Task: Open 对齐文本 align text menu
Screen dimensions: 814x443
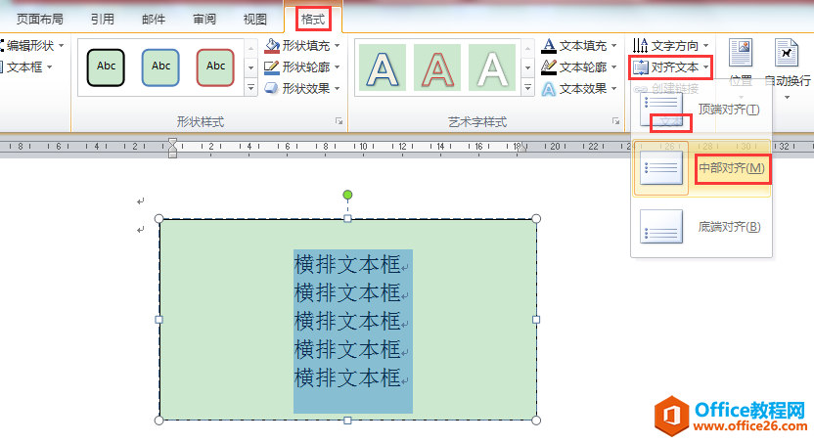Action: (x=671, y=66)
